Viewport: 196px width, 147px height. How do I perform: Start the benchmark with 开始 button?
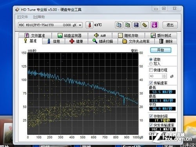[161, 50]
